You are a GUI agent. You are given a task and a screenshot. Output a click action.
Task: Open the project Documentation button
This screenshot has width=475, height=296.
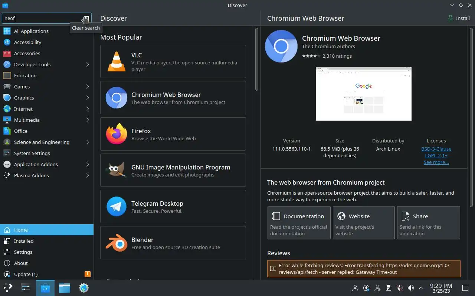(299, 223)
